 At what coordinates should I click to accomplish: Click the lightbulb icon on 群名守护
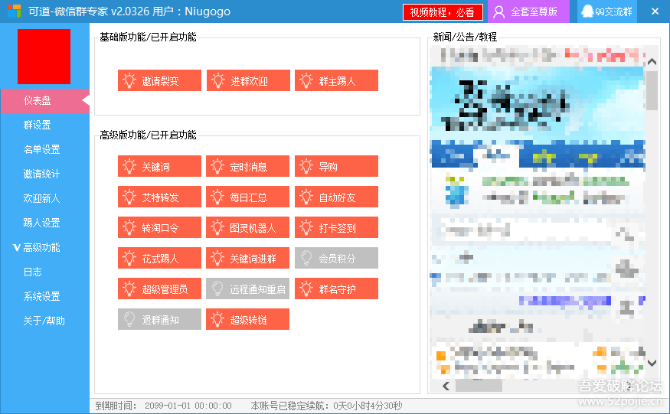pos(306,288)
